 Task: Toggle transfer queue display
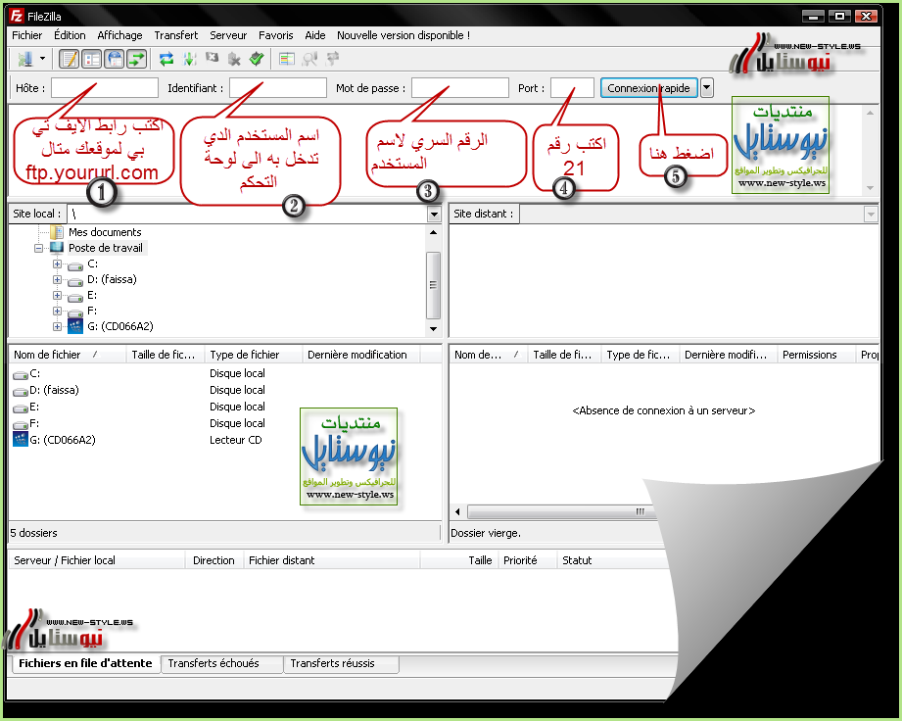[x=137, y=59]
